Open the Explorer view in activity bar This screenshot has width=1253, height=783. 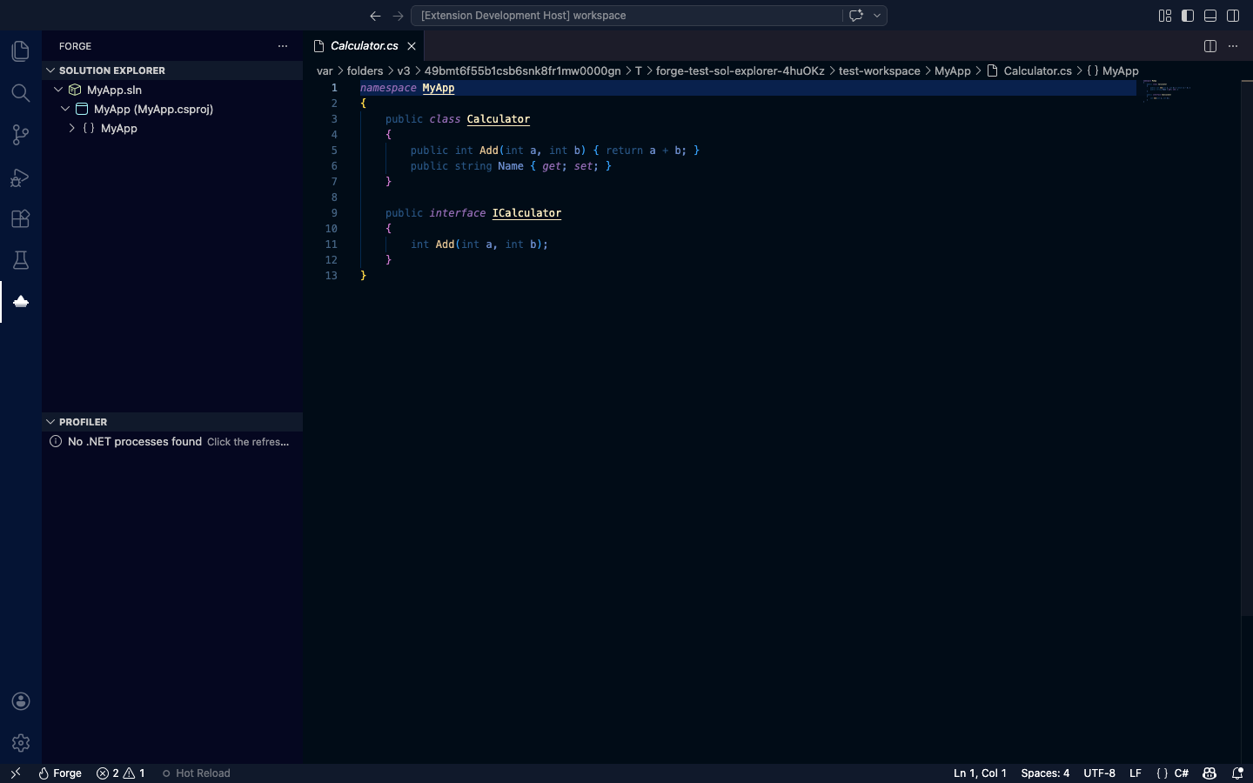pos(21,51)
